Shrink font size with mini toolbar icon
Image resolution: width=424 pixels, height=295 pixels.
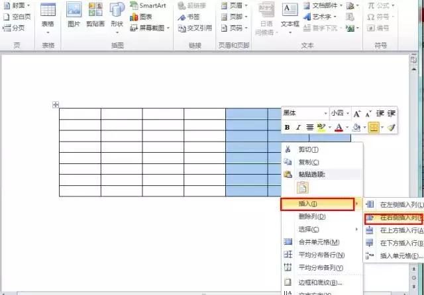(368, 114)
